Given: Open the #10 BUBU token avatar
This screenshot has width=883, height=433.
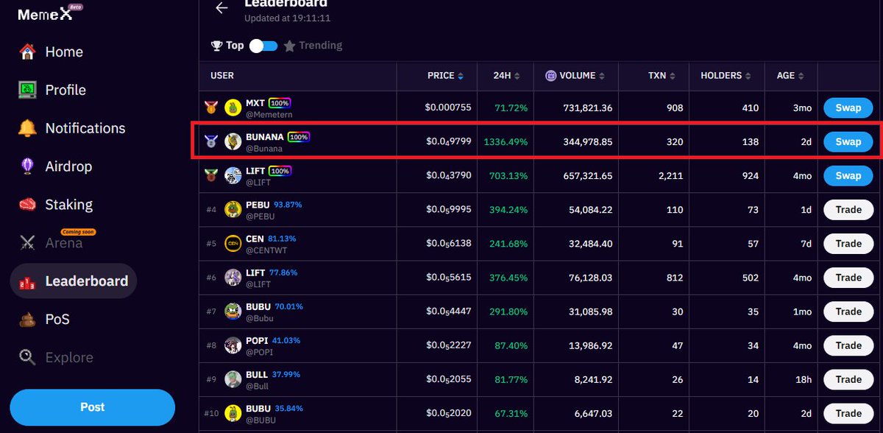Looking at the screenshot, I should point(233,412).
